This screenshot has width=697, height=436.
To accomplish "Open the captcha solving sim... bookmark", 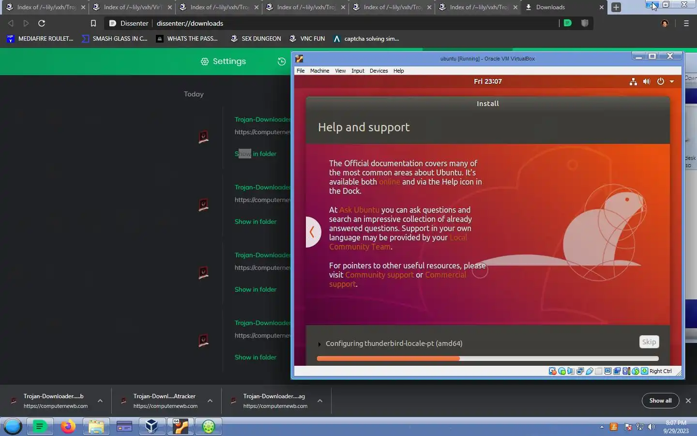I will coord(366,39).
